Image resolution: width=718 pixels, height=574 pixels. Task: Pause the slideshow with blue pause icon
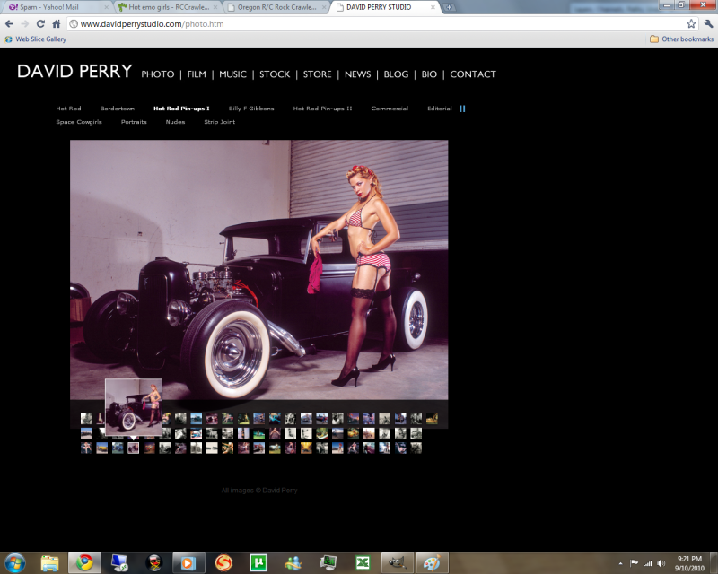[462, 109]
